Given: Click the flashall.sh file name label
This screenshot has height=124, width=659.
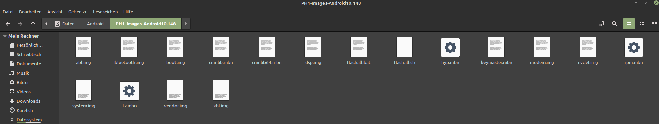Looking at the screenshot, I should point(405,63).
